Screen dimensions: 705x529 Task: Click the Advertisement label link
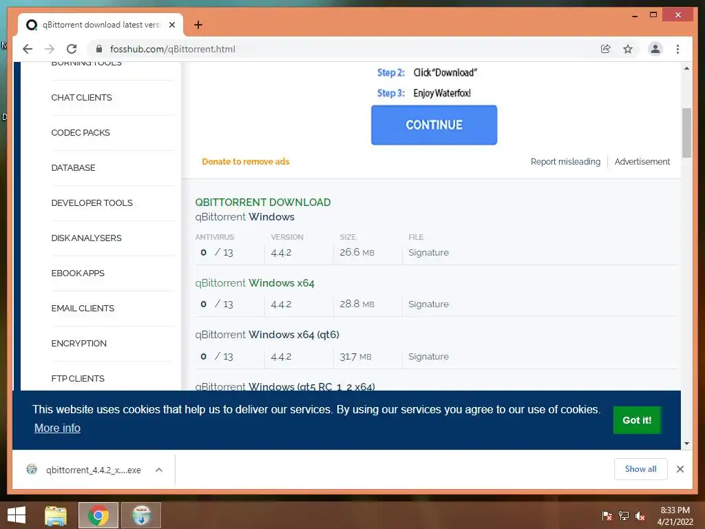[642, 161]
